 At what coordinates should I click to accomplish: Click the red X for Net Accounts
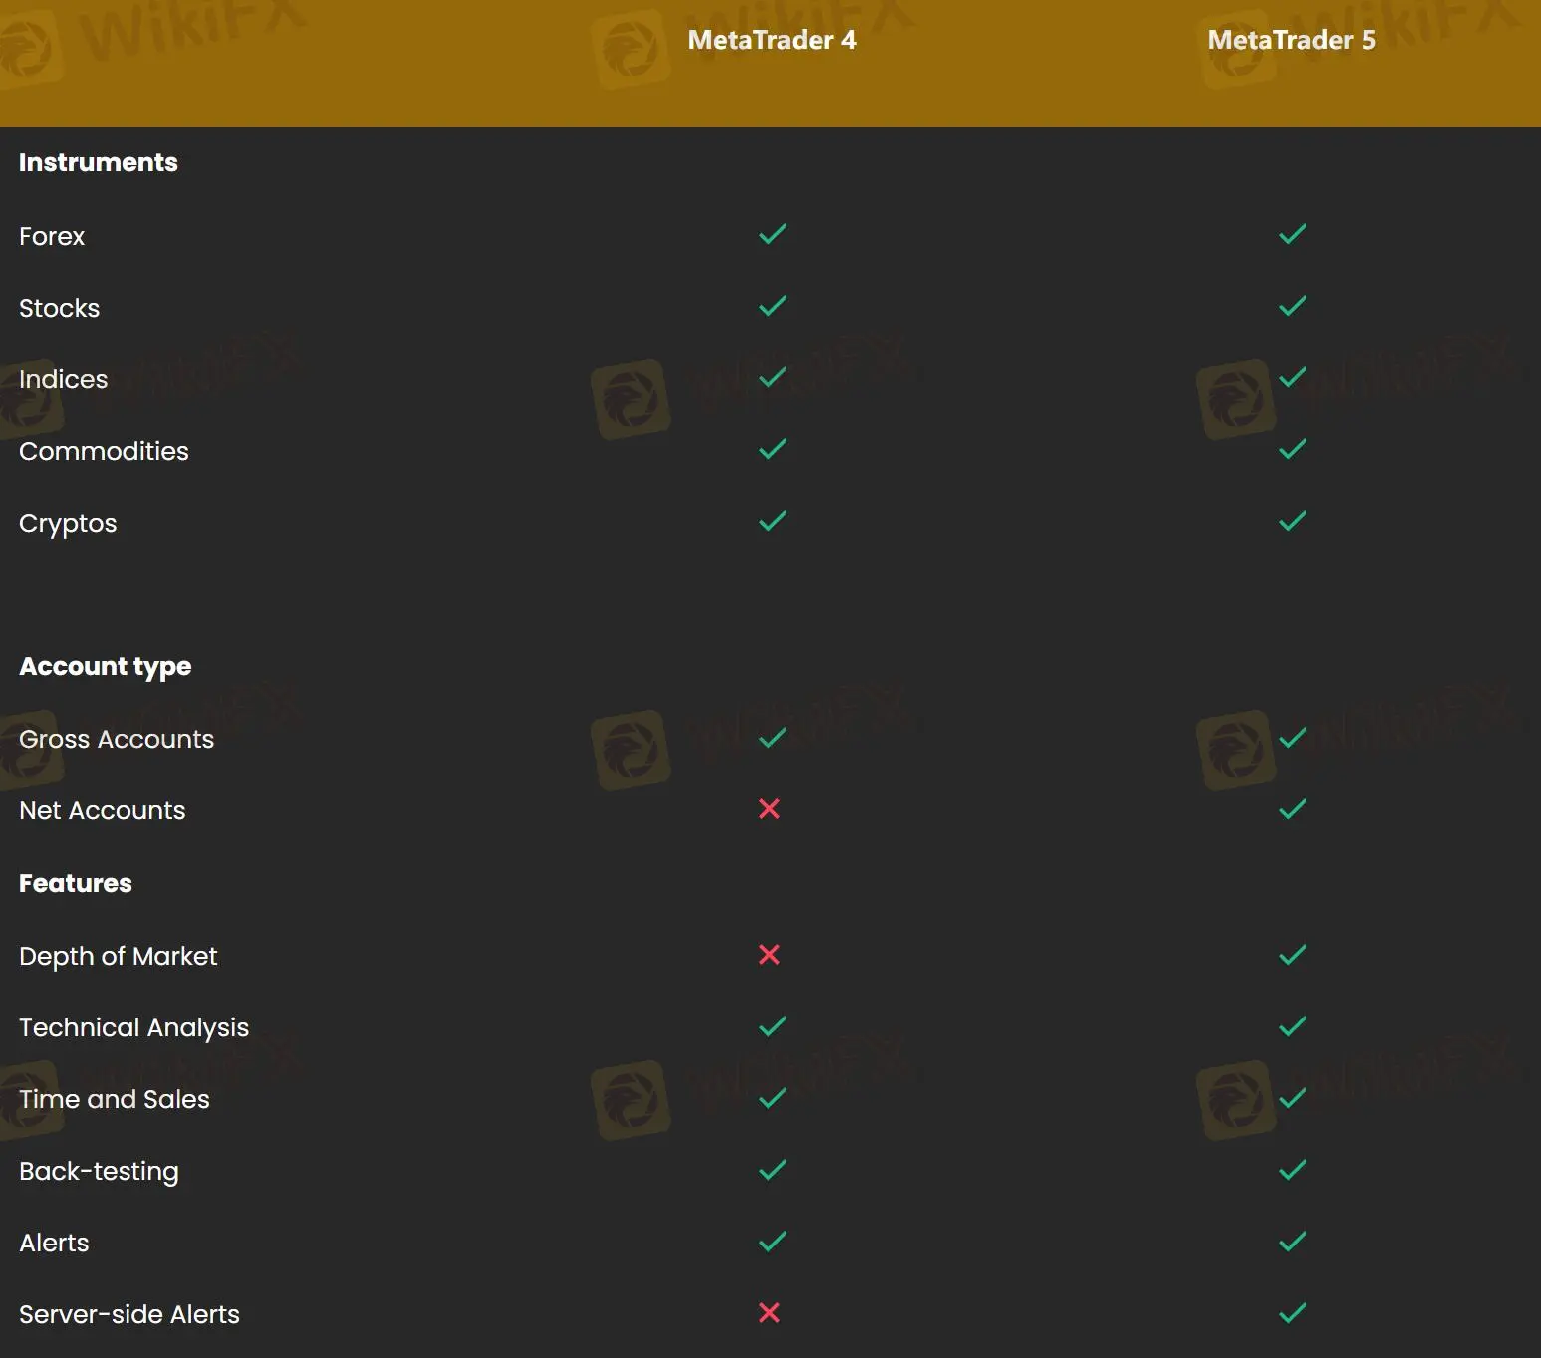pos(769,809)
